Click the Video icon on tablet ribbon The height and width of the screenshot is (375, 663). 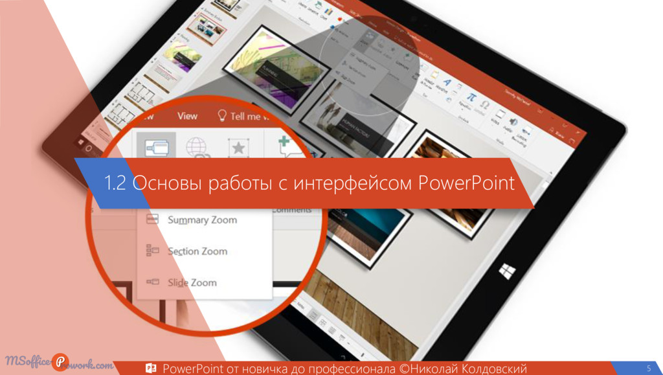500,115
